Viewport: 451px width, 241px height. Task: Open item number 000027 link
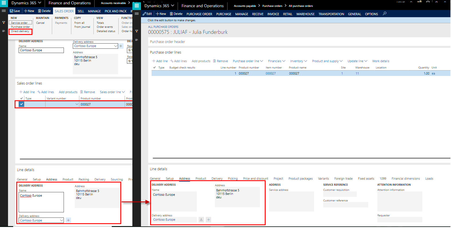270,73
